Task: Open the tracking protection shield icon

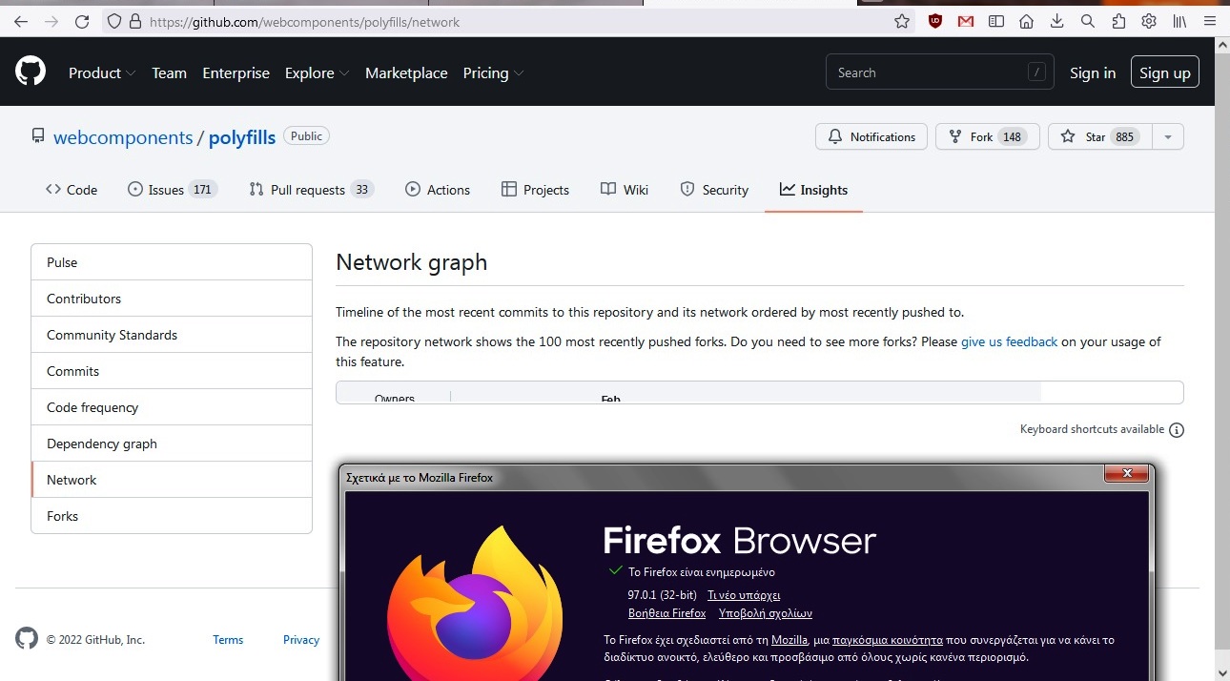Action: [x=114, y=21]
